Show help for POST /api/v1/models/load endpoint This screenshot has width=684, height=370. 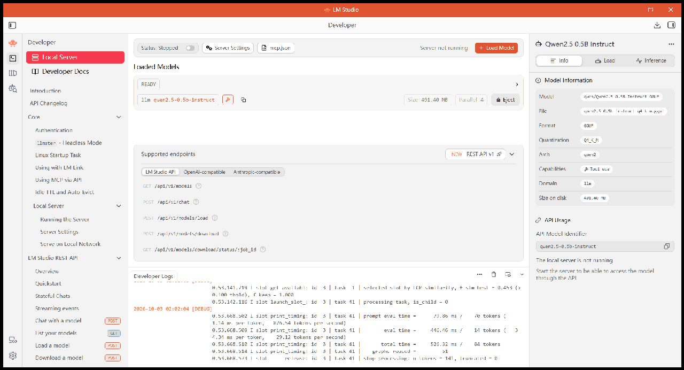click(215, 218)
